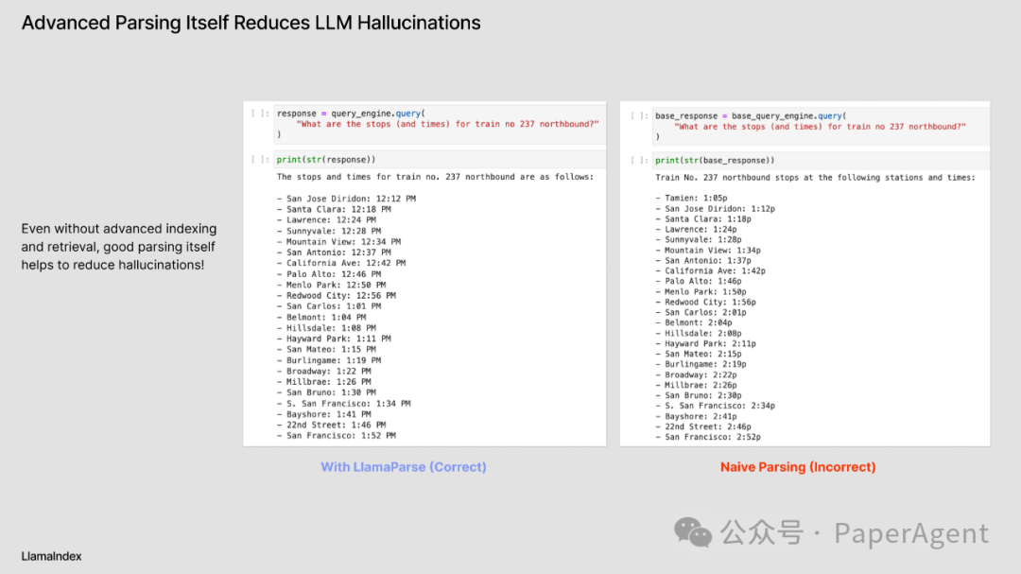Click the slide title about LLM Hallucinations
Viewport: 1021px width, 574px height.
[251, 23]
